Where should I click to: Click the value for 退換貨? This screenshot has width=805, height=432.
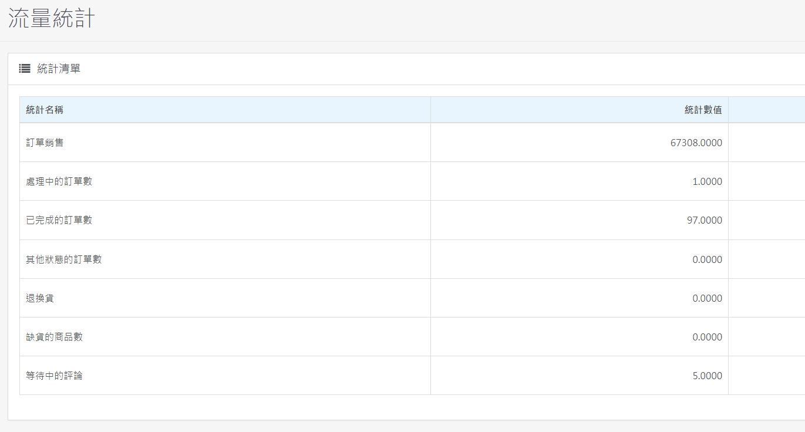click(x=707, y=298)
